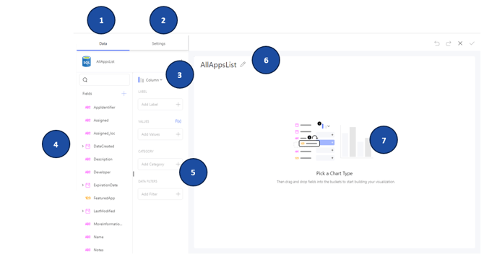Open the Column chart type dropdown
Image resolution: width=497 pixels, height=262 pixels.
[x=150, y=80]
